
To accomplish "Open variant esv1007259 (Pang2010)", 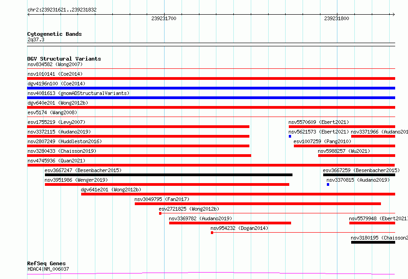I will point(322,141).
